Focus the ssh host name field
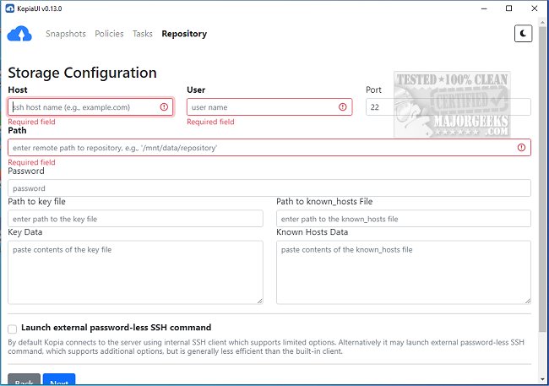The image size is (549, 386). pyautogui.click(x=84, y=107)
